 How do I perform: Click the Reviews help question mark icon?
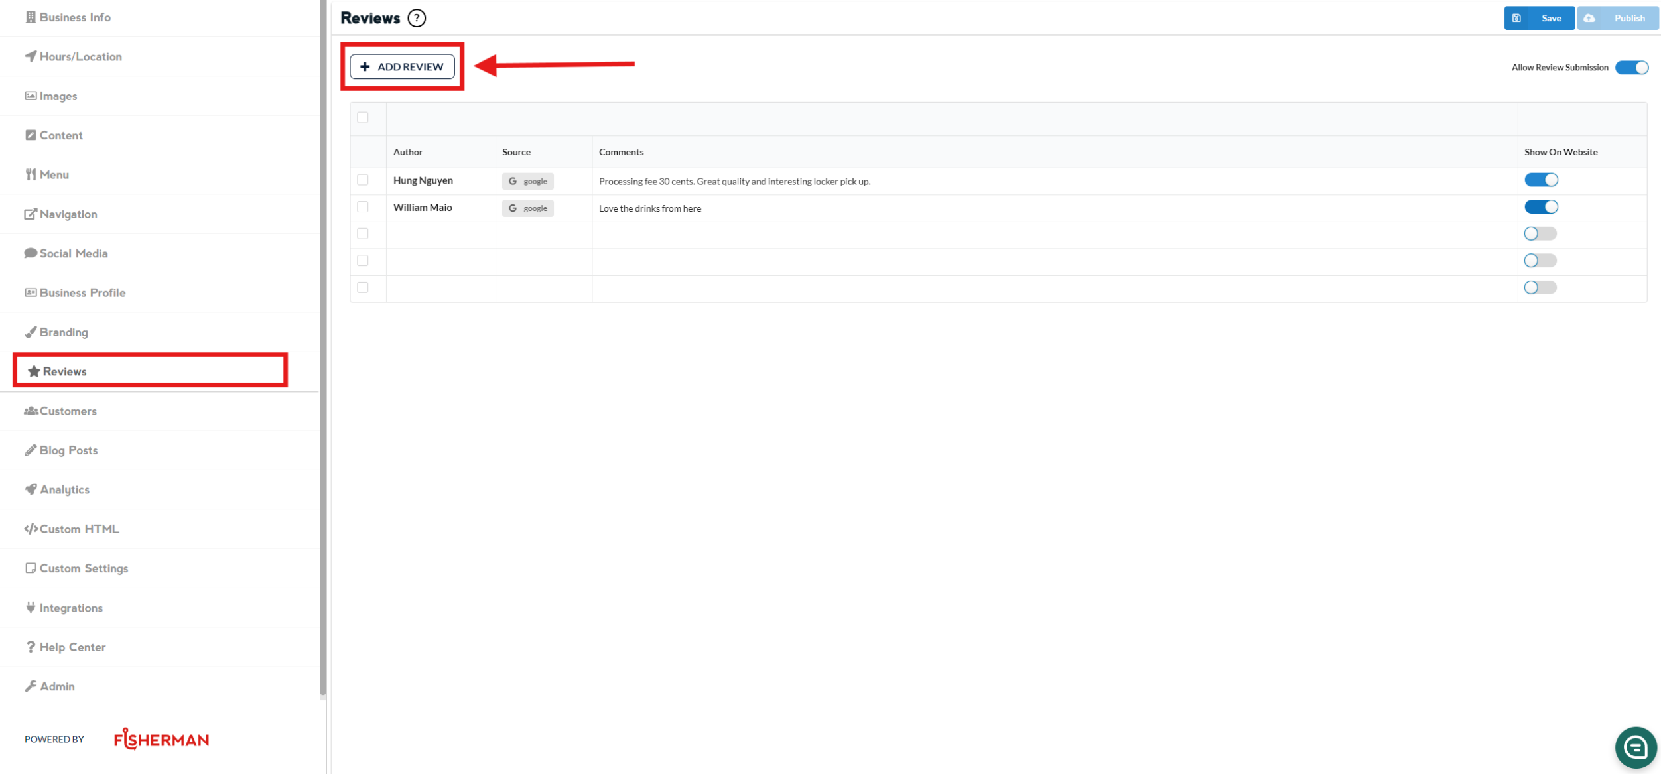417,18
